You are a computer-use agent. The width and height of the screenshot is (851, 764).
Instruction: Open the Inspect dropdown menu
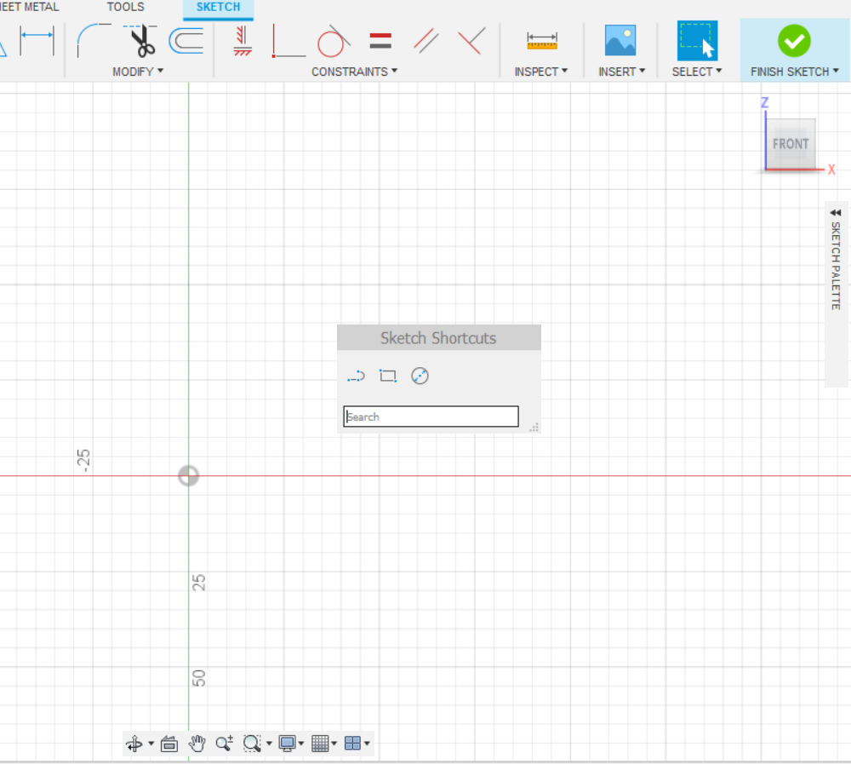(540, 72)
